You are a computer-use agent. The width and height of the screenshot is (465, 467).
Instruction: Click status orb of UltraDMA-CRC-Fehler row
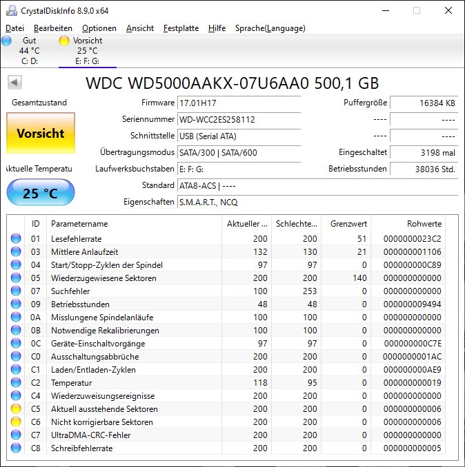(16, 435)
